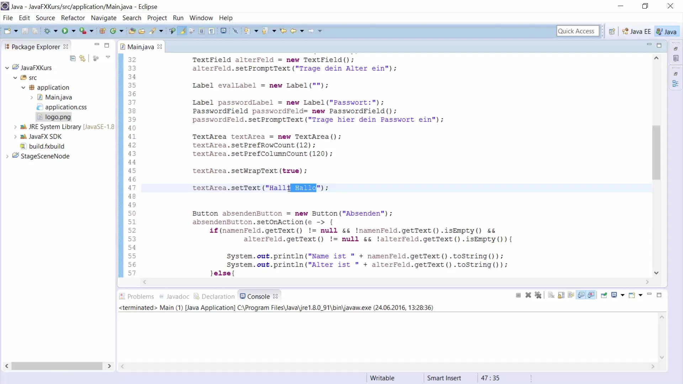Viewport: 683px width, 384px height.
Task: Click the Quick Access field
Action: (578, 31)
